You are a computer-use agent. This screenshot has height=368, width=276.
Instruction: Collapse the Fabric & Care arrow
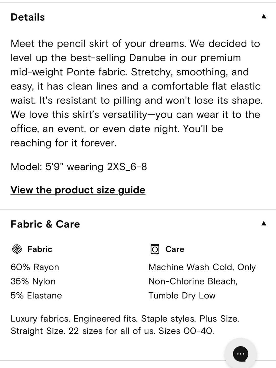click(x=264, y=224)
